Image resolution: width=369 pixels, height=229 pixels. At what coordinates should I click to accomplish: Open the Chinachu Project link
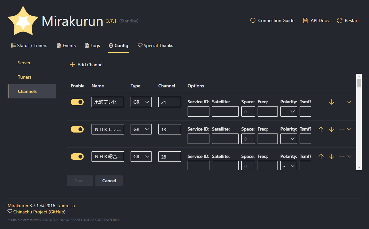click(30, 212)
